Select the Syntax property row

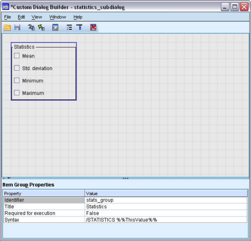tap(44, 220)
